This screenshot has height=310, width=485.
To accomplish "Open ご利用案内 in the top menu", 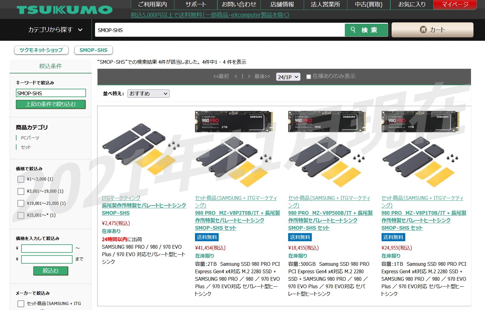I will pyautogui.click(x=153, y=4).
